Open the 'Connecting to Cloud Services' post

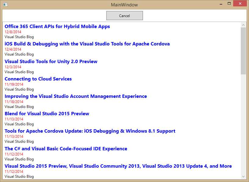coord(38,79)
